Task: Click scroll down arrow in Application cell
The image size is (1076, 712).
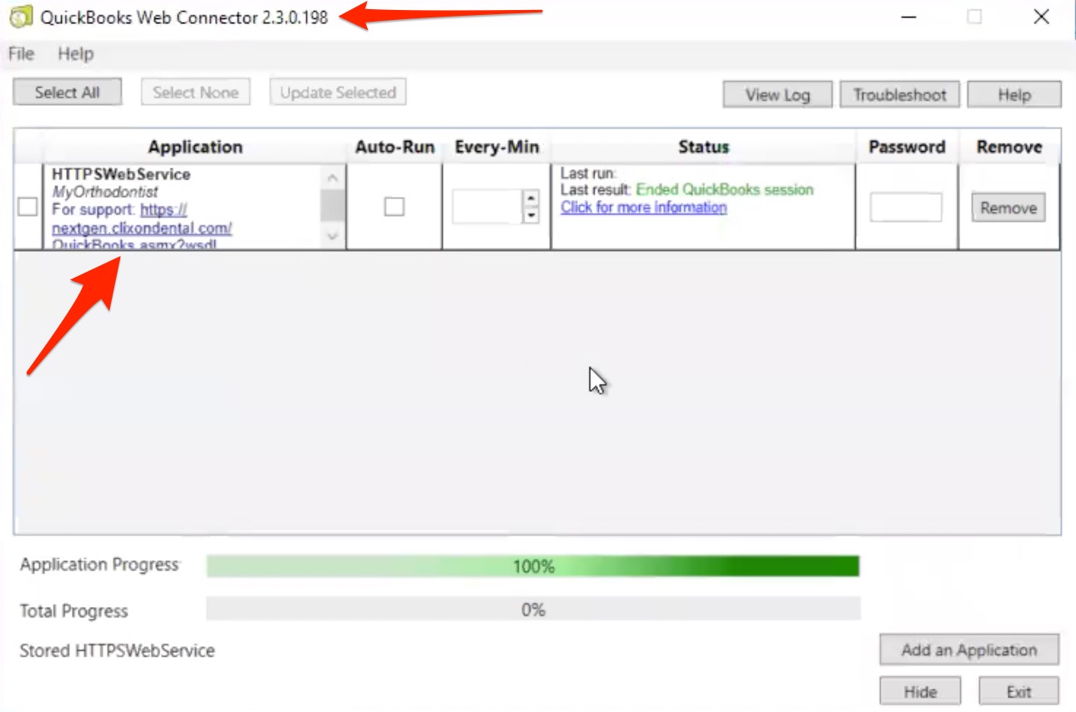Action: pyautogui.click(x=333, y=237)
